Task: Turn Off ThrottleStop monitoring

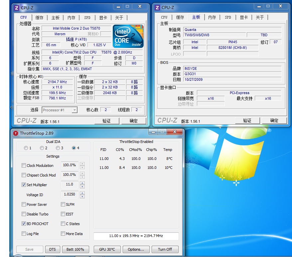Action: point(165,249)
